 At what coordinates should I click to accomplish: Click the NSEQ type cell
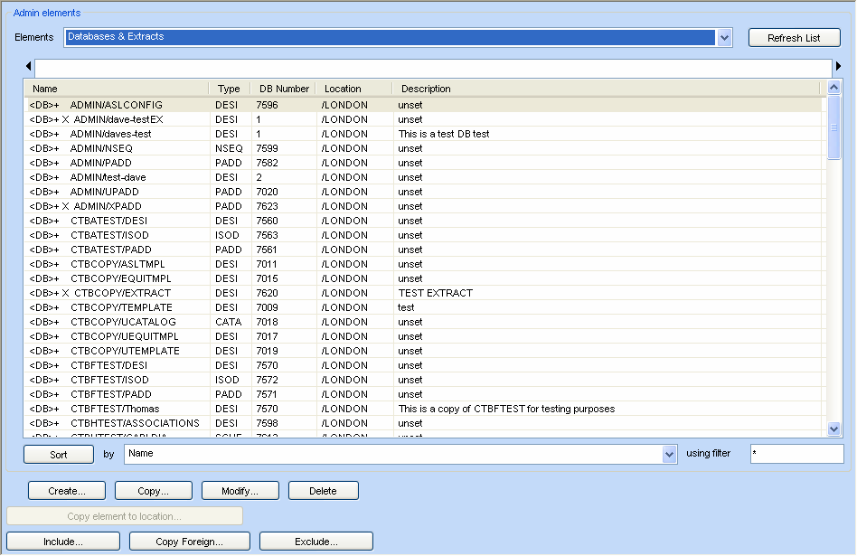(x=229, y=148)
